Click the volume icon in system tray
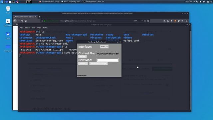This screenshot has width=213, height=120. coord(197,2)
